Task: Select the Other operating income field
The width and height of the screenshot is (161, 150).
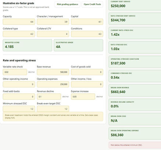Action: tap(19, 84)
